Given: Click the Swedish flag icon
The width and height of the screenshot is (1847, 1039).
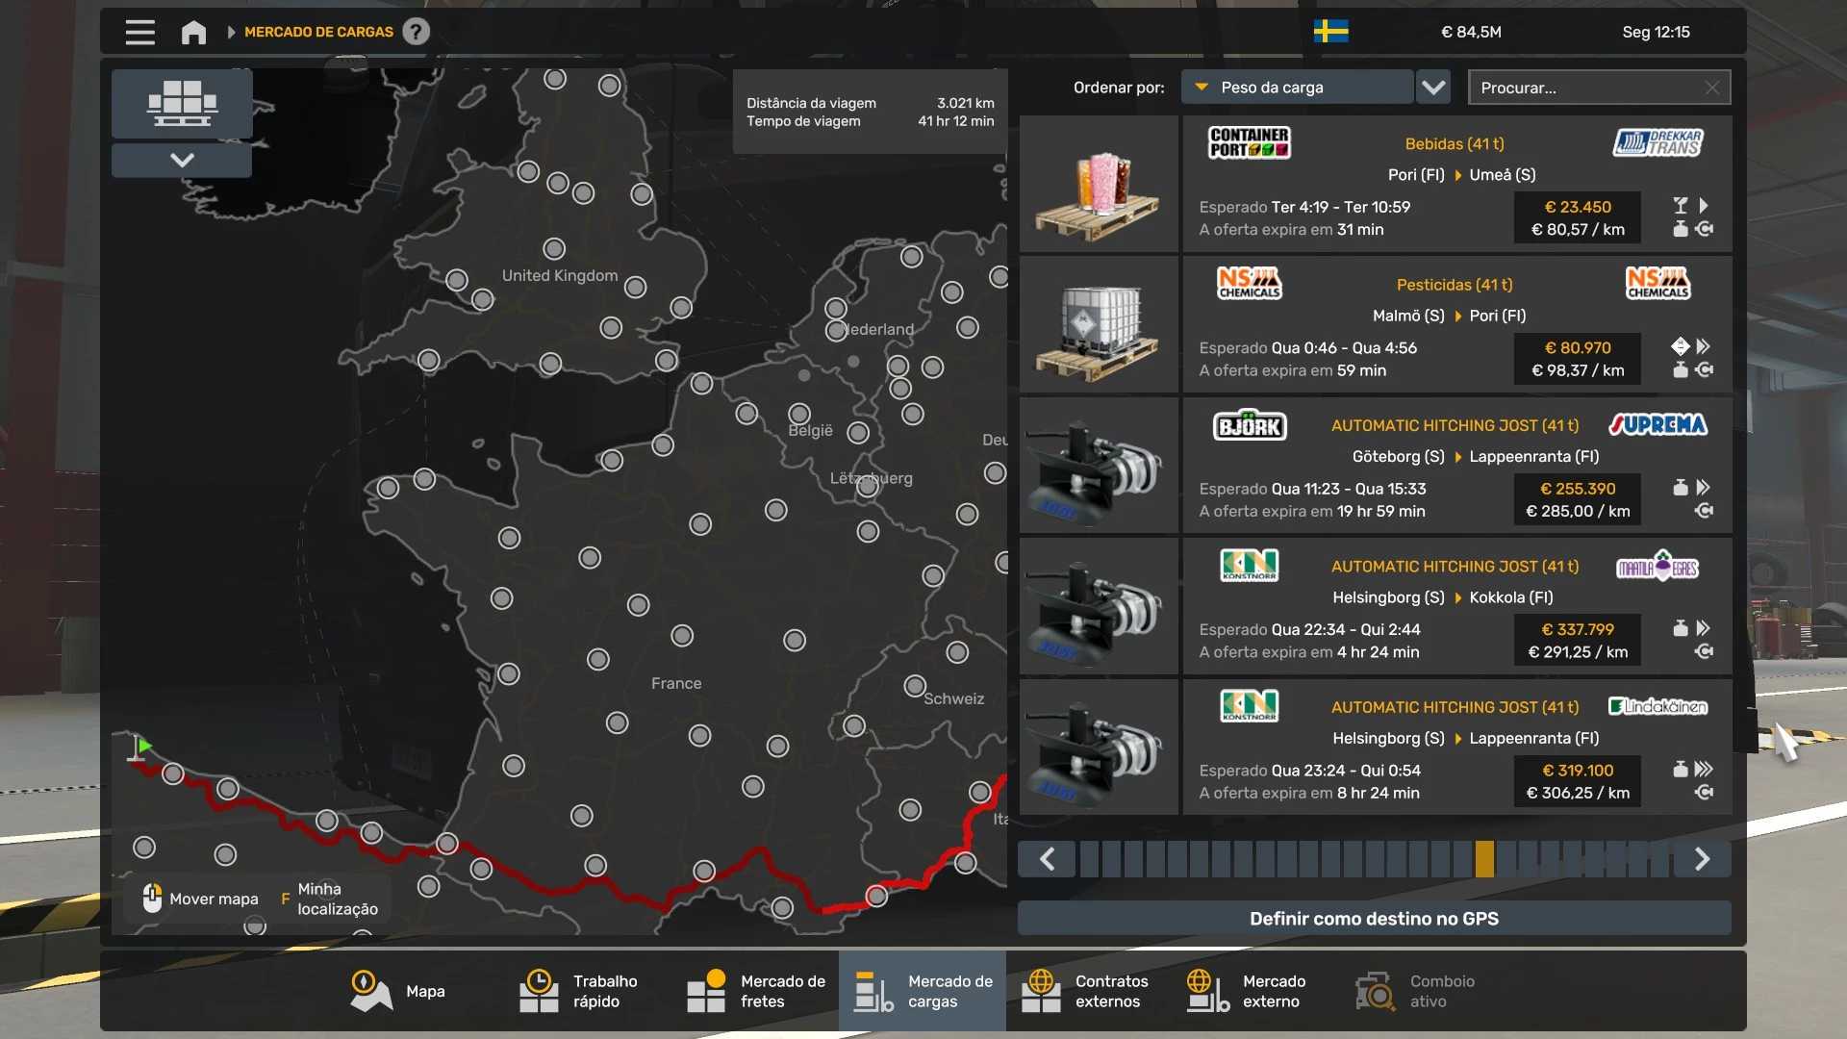Looking at the screenshot, I should pyautogui.click(x=1330, y=32).
